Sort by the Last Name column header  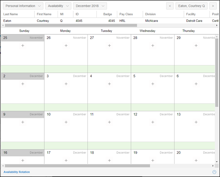point(11,14)
